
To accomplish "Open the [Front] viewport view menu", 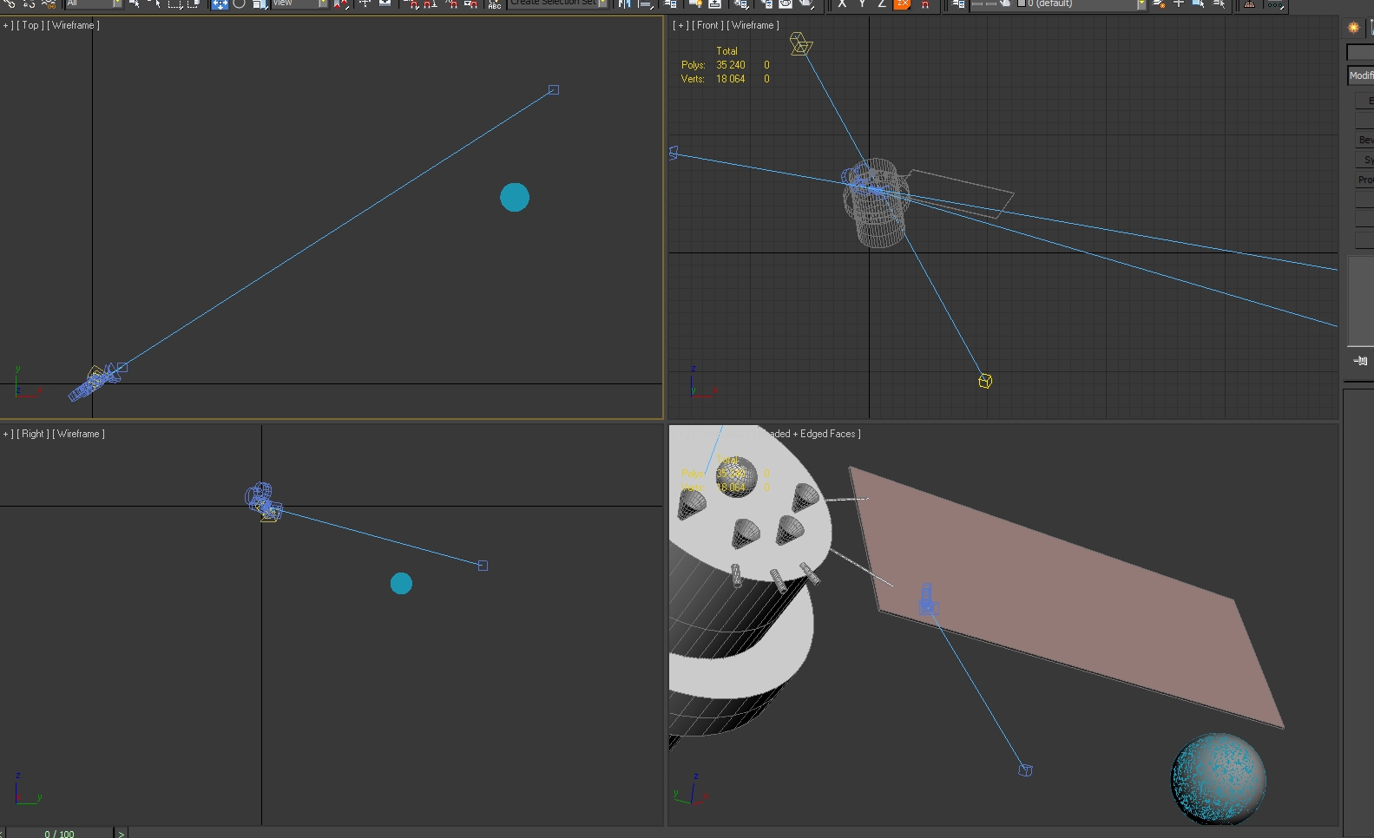I will (707, 25).
